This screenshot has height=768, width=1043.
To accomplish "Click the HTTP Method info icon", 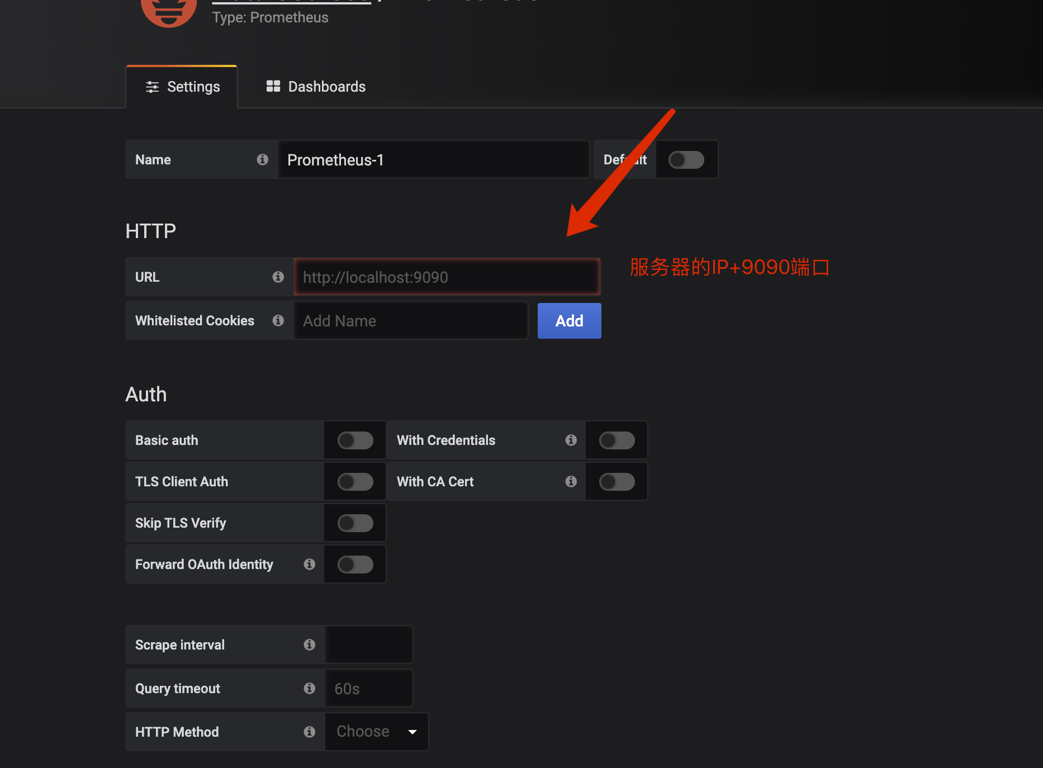I will pyautogui.click(x=309, y=732).
